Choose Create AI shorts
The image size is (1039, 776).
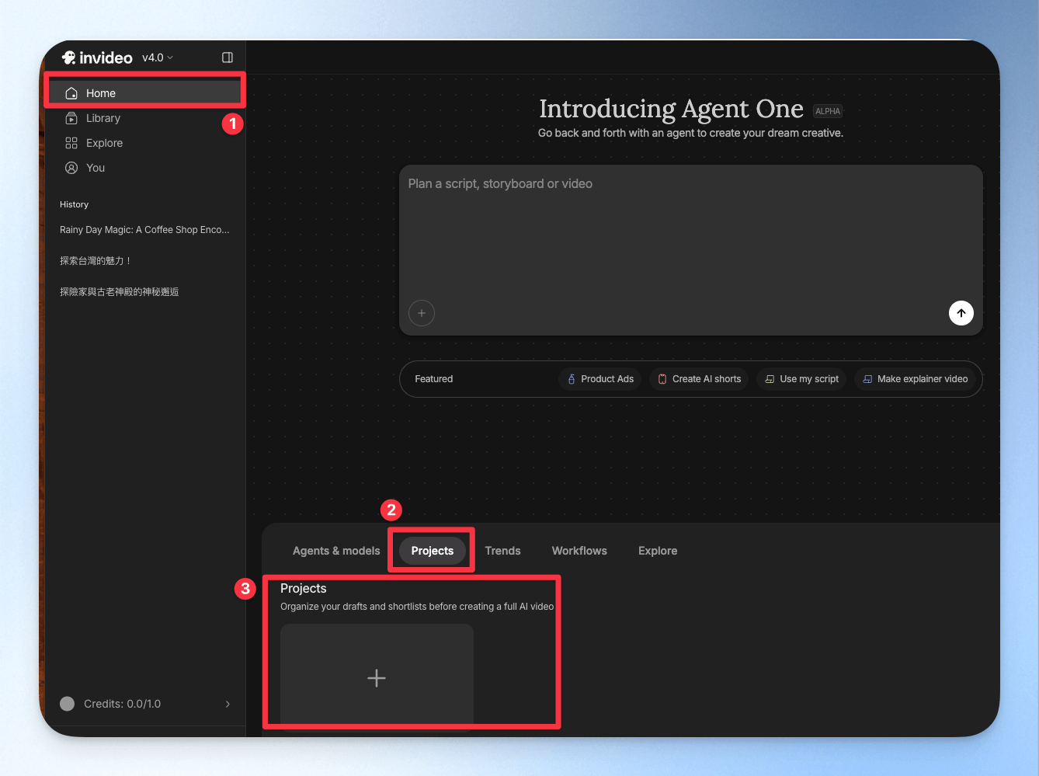[x=699, y=379]
